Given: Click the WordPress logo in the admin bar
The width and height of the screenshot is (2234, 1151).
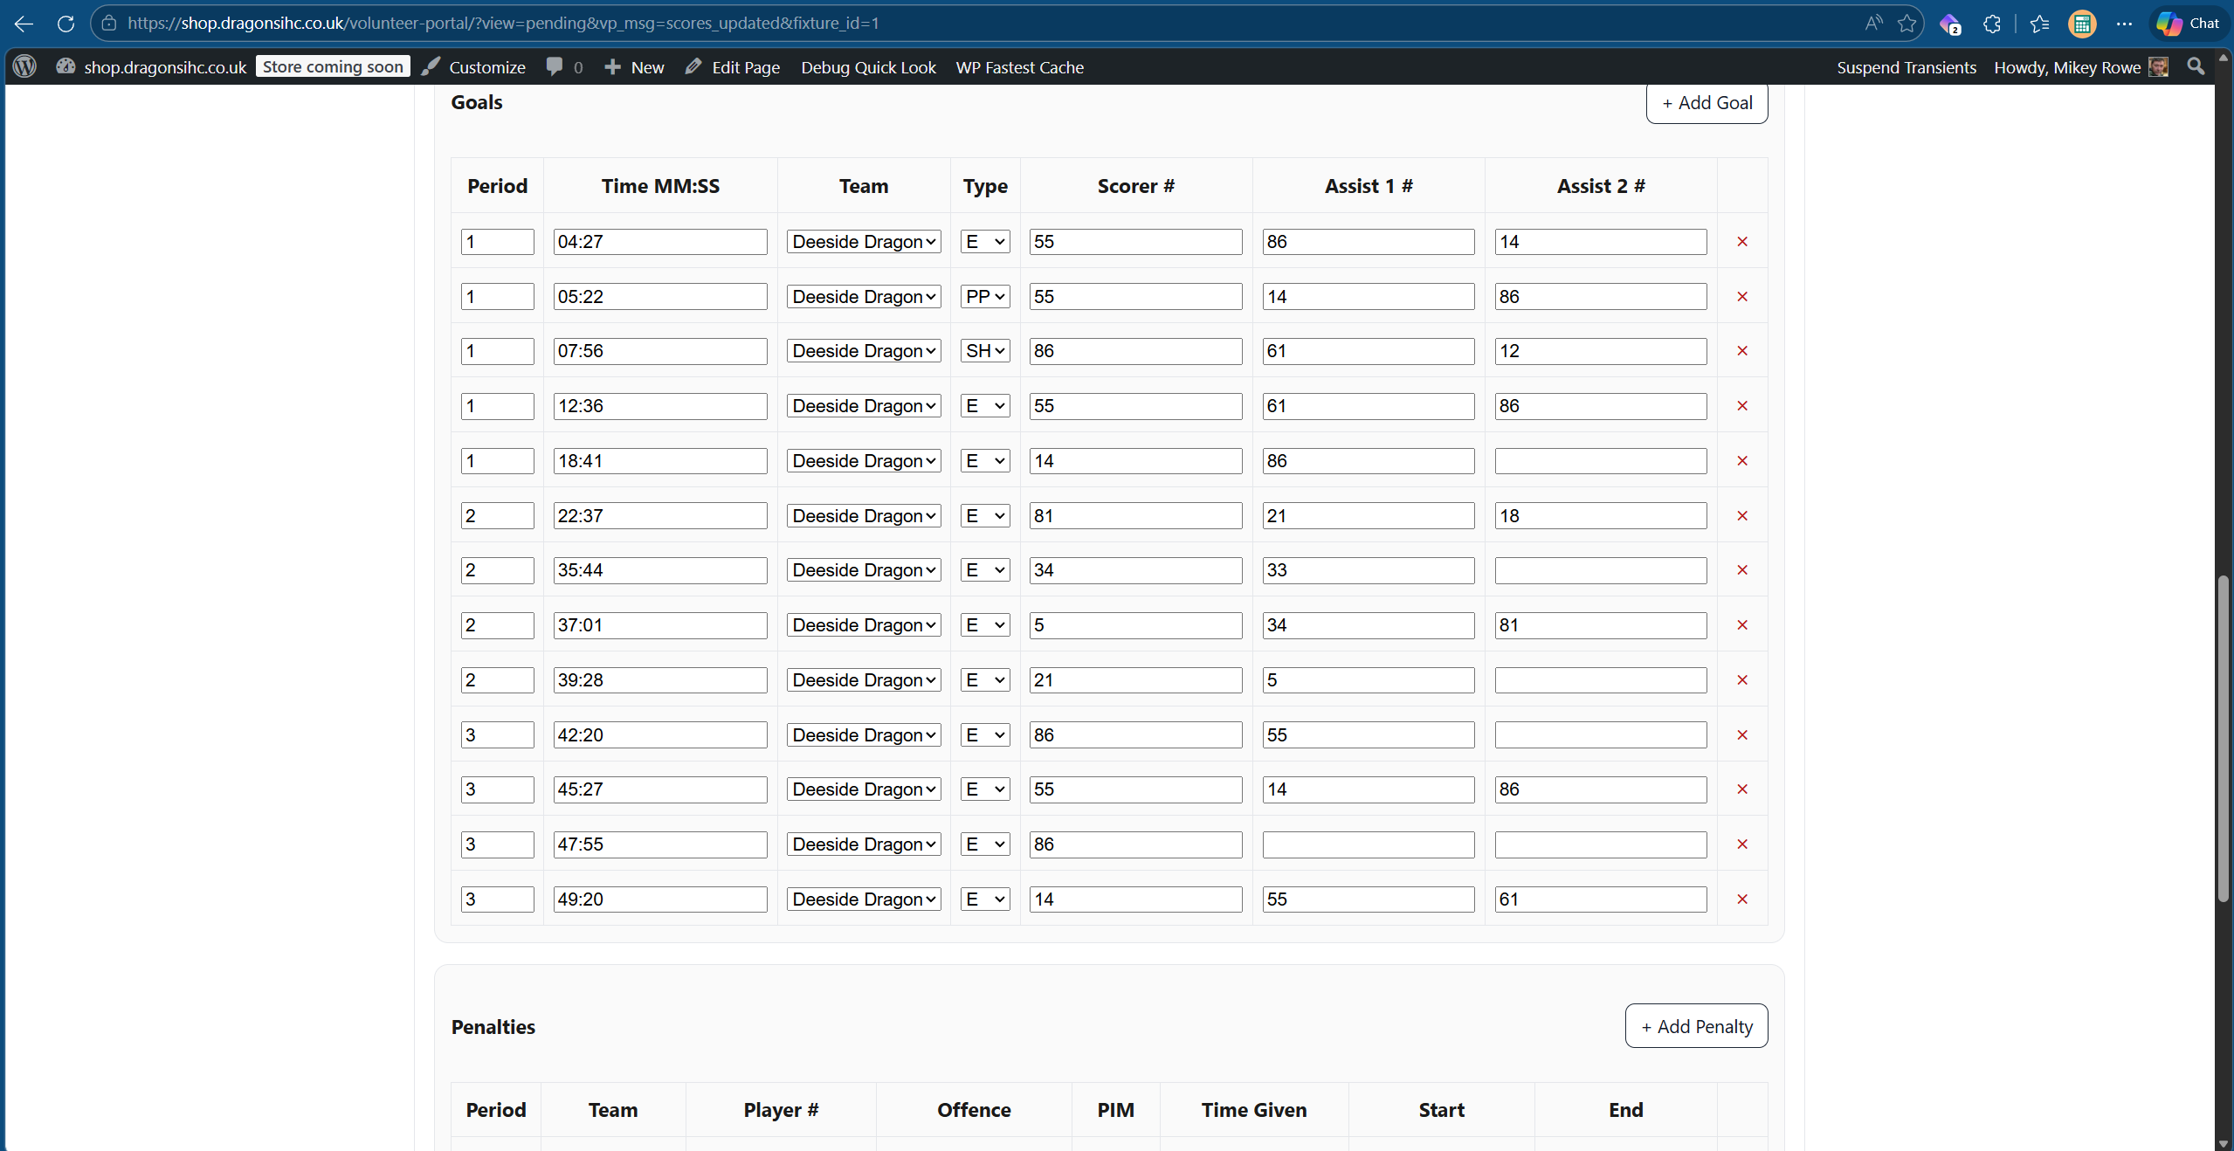Looking at the screenshot, I should pos(24,66).
